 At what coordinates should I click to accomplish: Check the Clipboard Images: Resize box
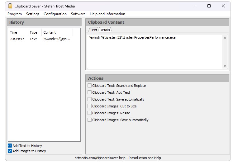click(90, 113)
